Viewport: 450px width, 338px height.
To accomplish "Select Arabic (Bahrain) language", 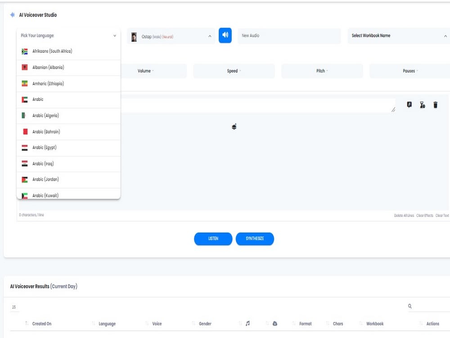I will pyautogui.click(x=68, y=132).
